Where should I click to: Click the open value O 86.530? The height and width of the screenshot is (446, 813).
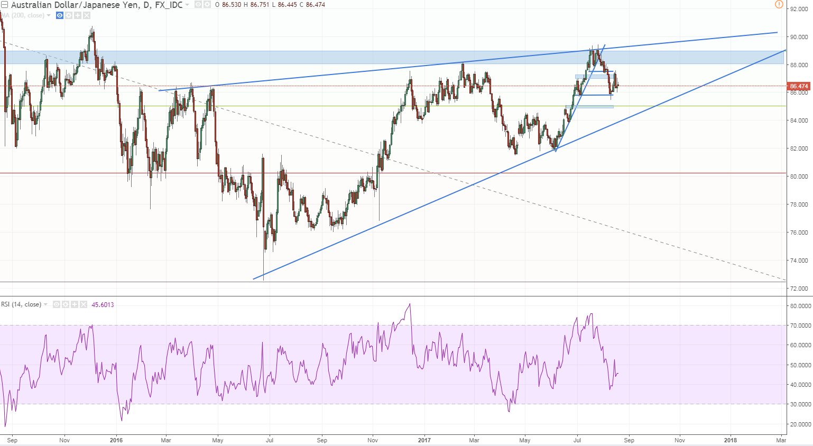pos(228,5)
